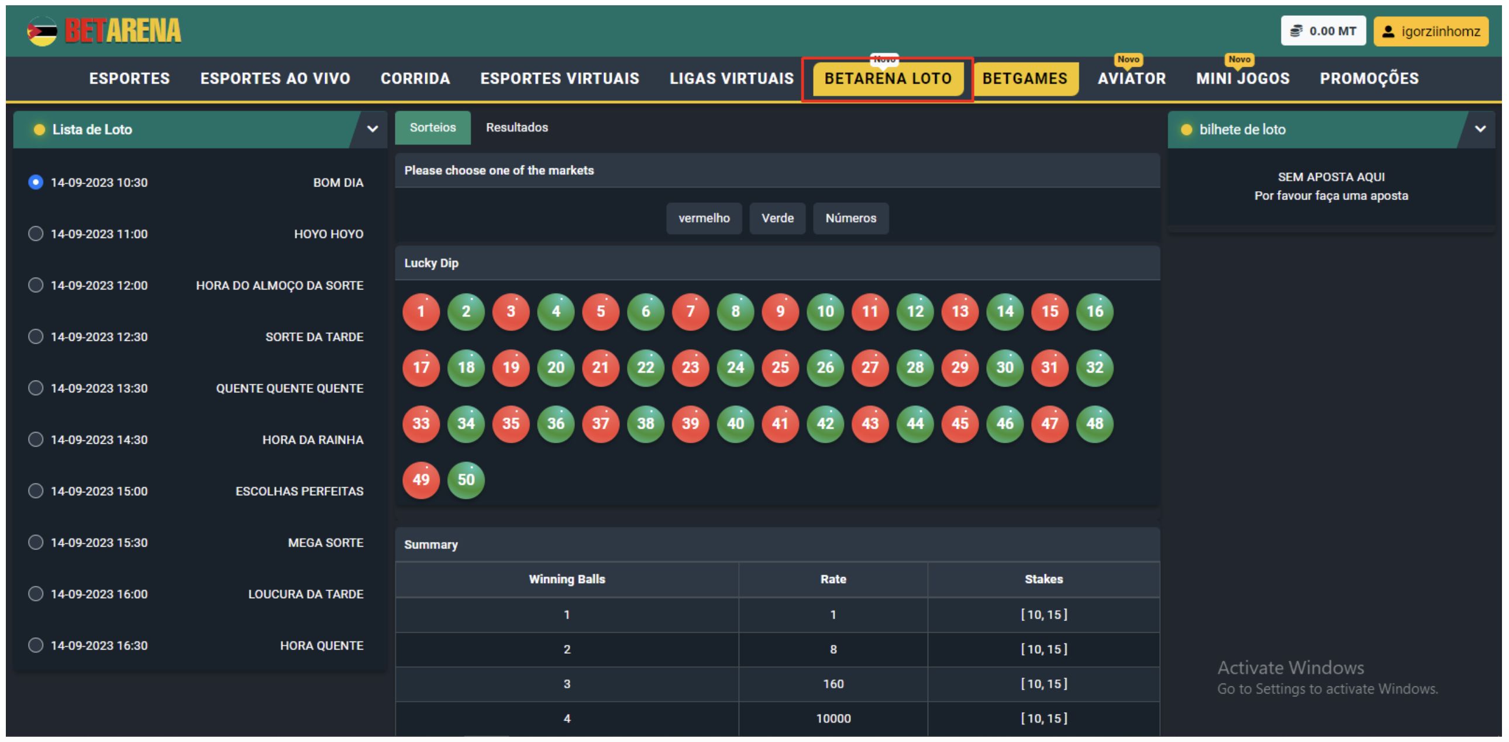The height and width of the screenshot is (742, 1509).
Task: Pick red ball number 33
Action: click(421, 424)
